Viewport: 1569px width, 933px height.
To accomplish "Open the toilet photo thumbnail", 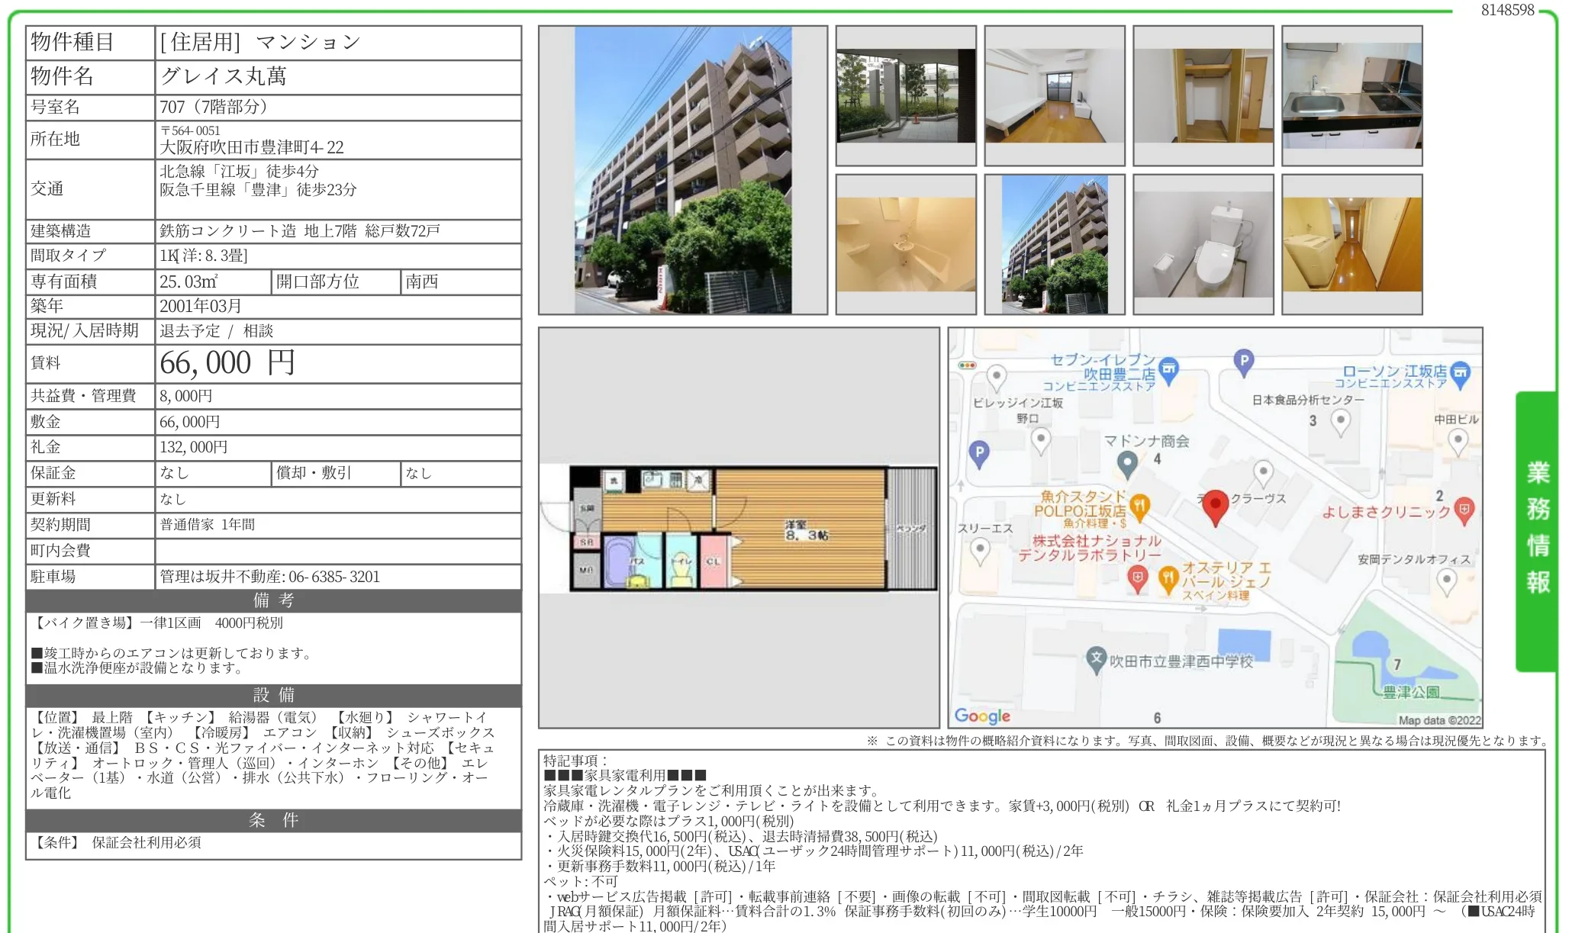I will [x=1203, y=244].
